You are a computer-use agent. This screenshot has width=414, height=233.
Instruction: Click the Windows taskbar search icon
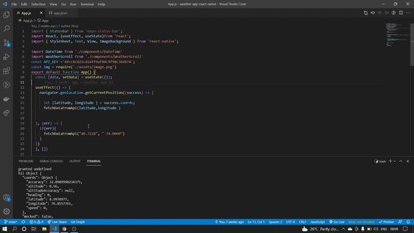pyautogui.click(x=14, y=228)
